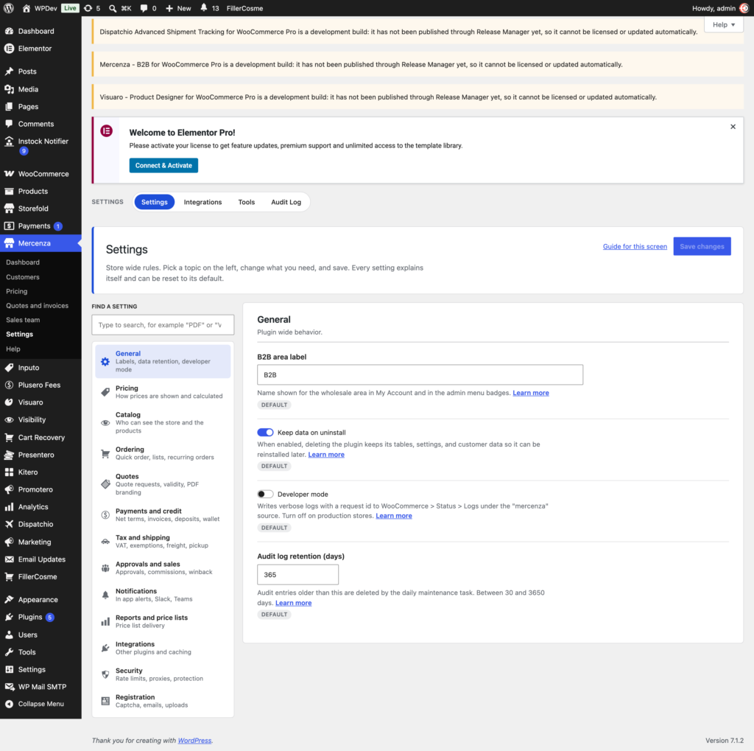Select the Pricing settings topic
754x751 pixels.
point(163,392)
